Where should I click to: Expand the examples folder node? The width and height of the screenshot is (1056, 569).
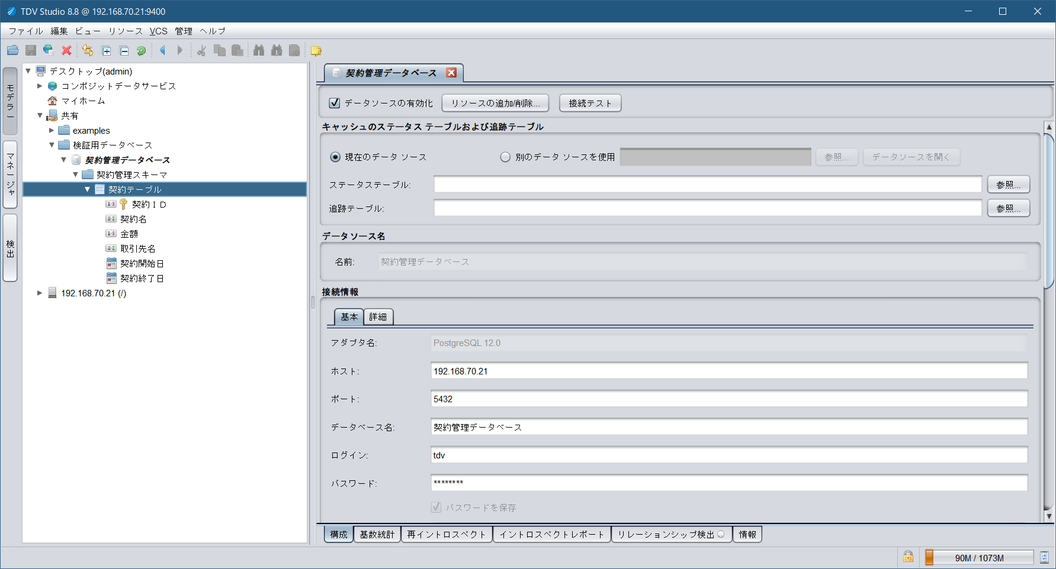(x=52, y=130)
